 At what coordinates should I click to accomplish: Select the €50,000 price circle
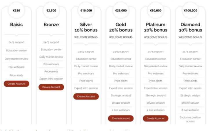(x=156, y=10)
